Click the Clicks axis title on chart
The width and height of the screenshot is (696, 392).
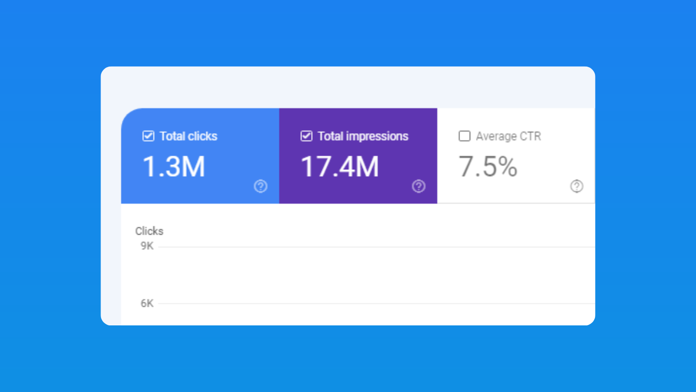[x=149, y=231]
